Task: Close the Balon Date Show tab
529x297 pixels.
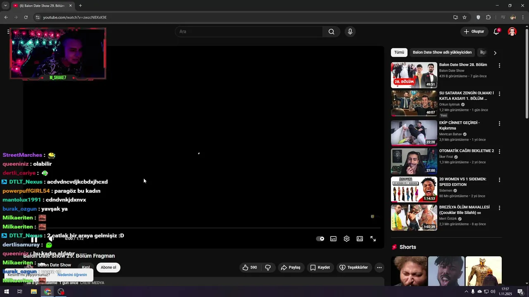Action: click(x=70, y=6)
